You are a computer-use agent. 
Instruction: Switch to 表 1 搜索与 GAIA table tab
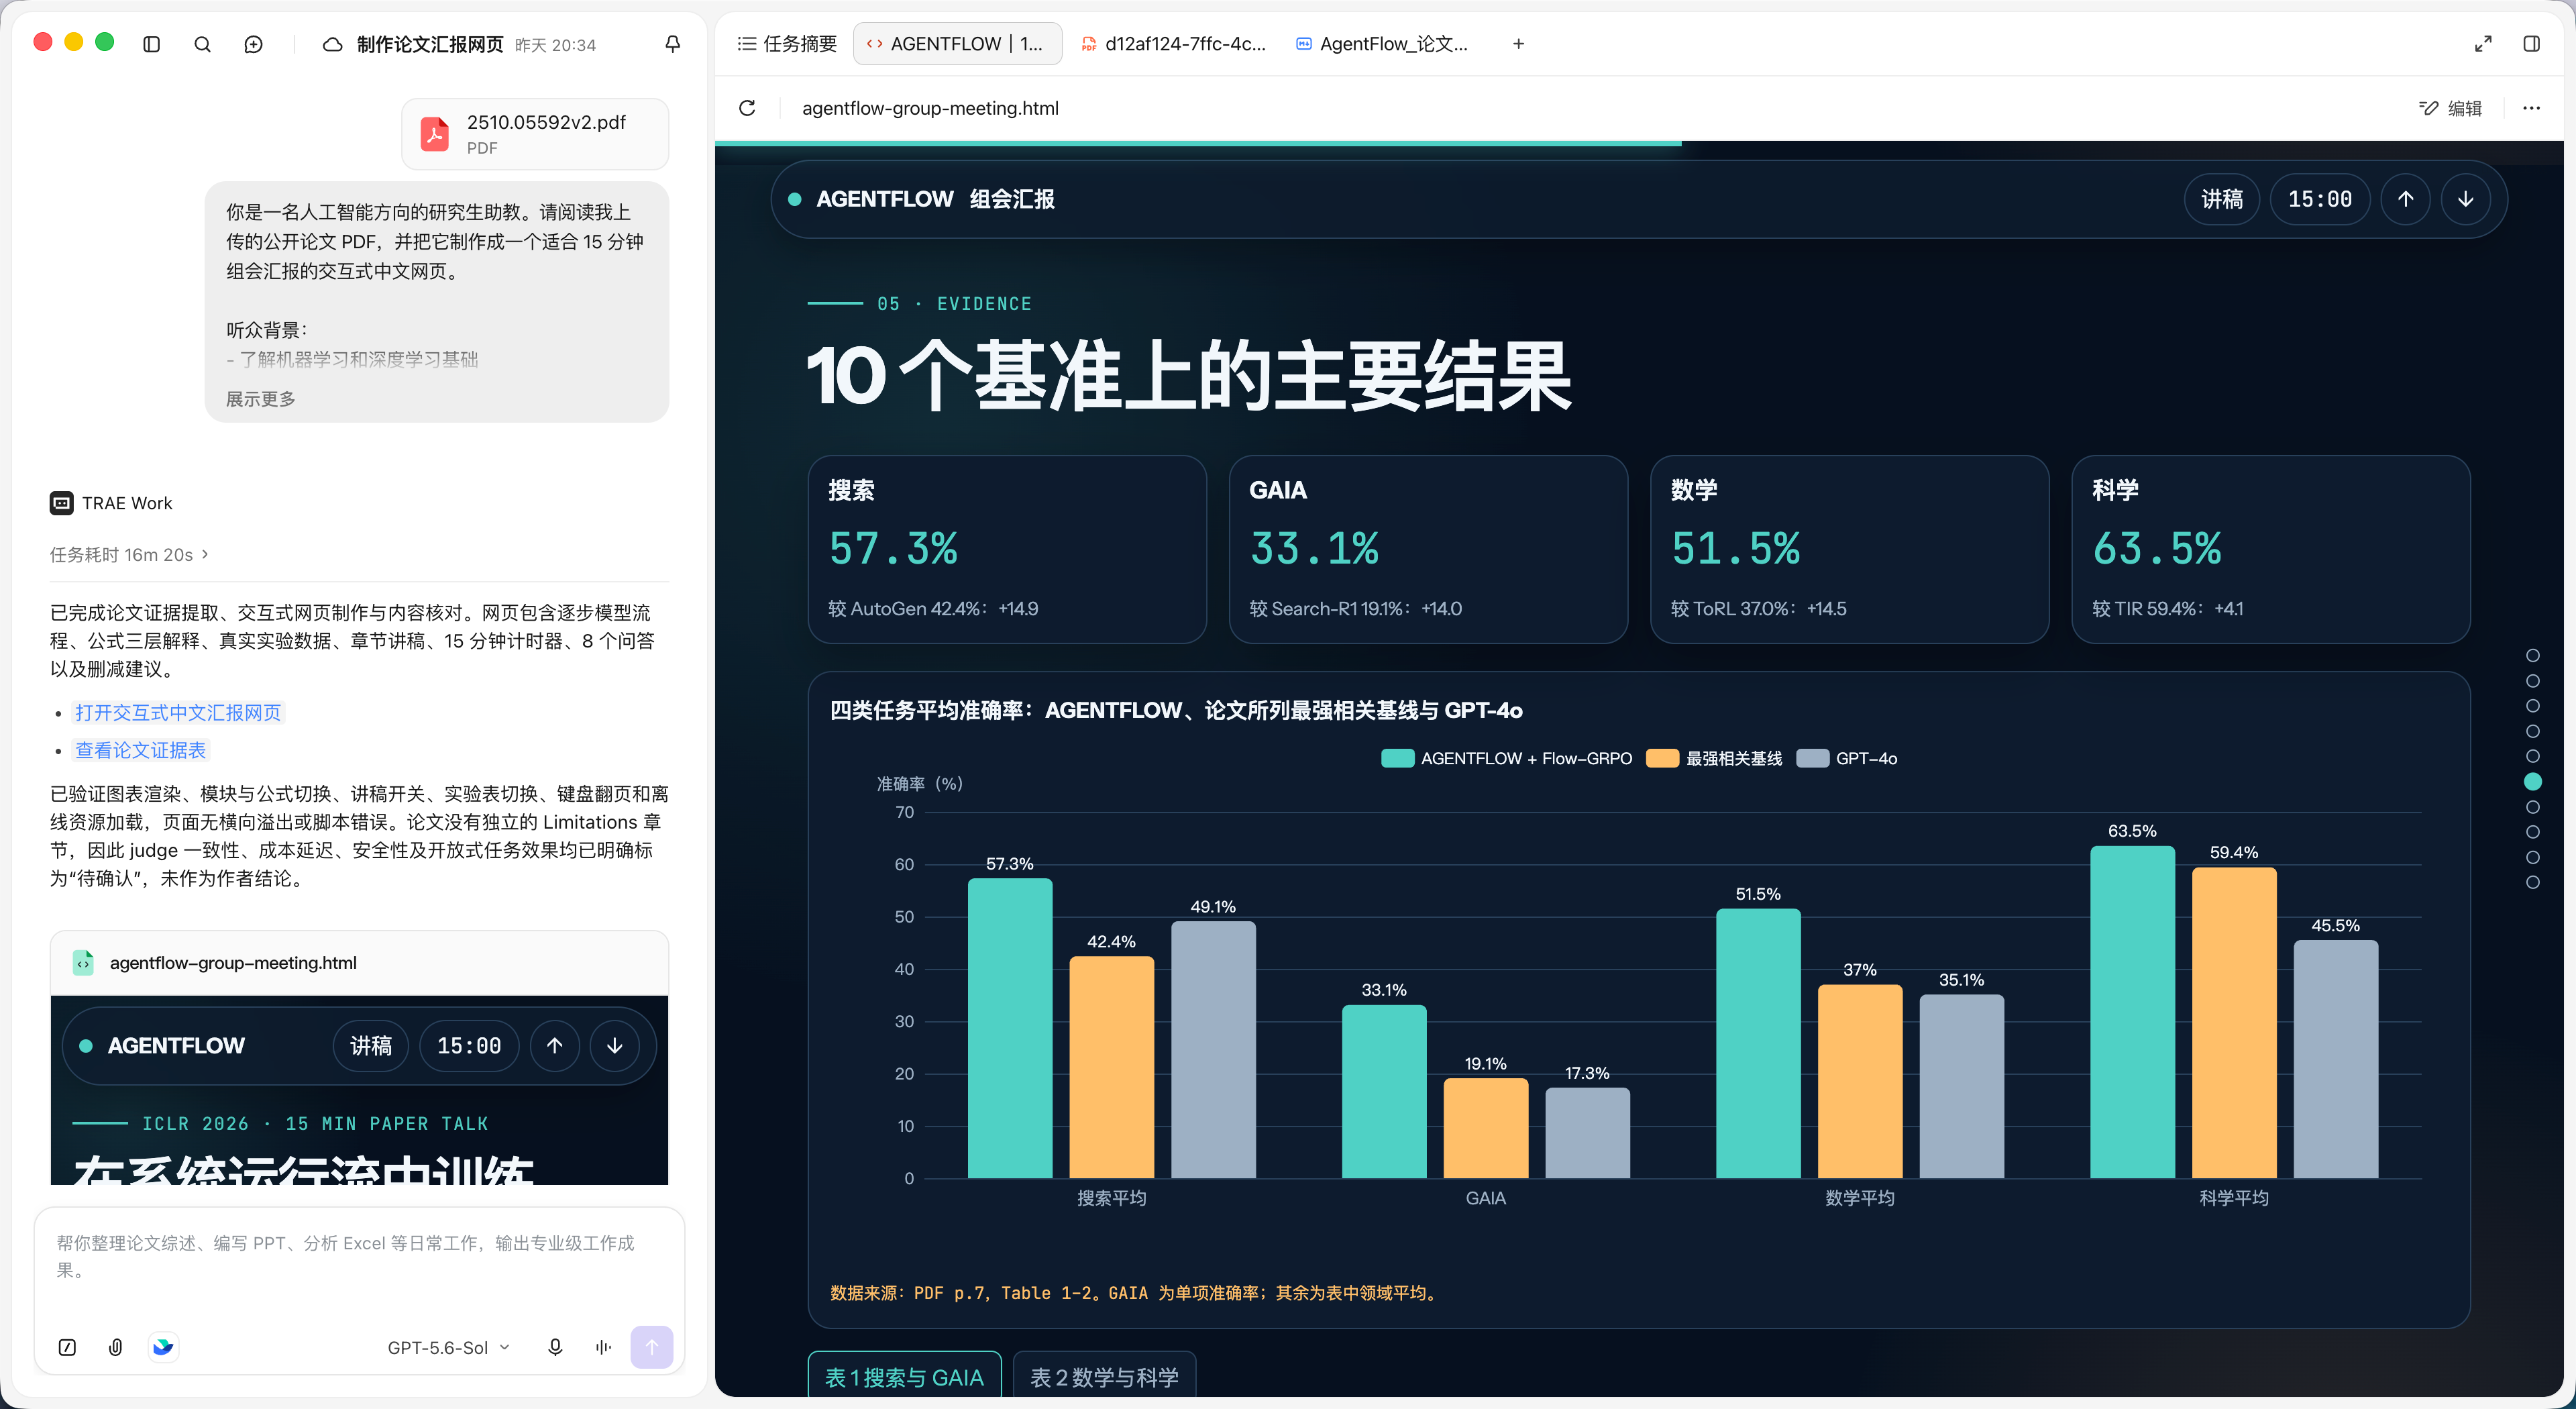904,1376
